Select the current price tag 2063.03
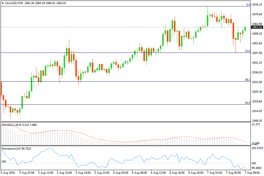 tap(257, 27)
